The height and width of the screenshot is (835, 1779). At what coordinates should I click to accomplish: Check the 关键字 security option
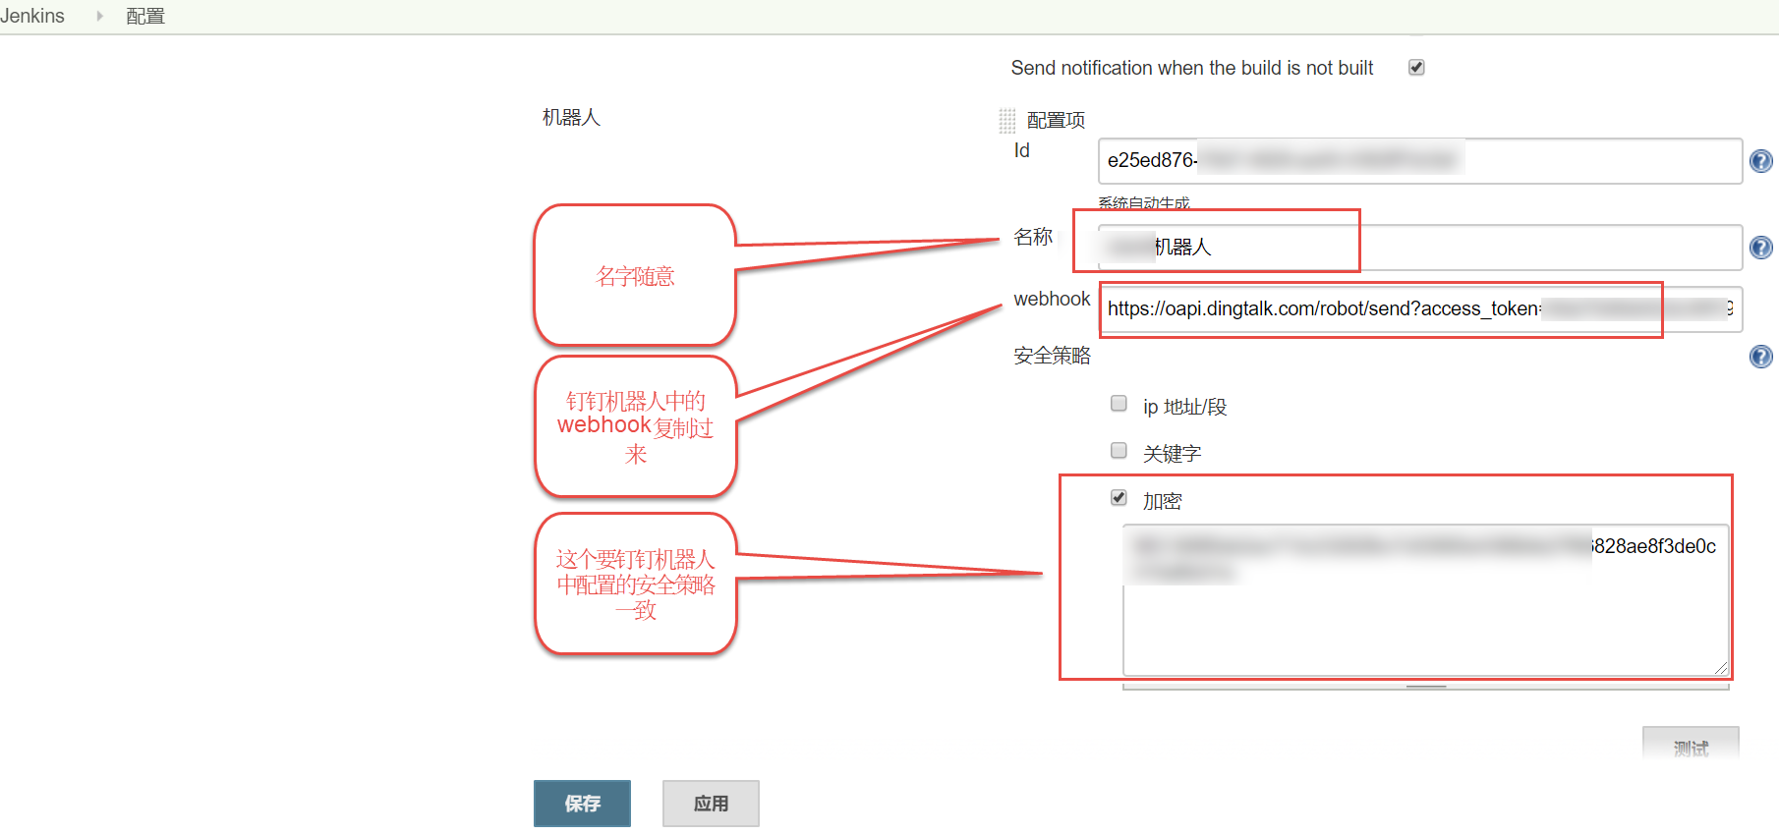pos(1119,451)
